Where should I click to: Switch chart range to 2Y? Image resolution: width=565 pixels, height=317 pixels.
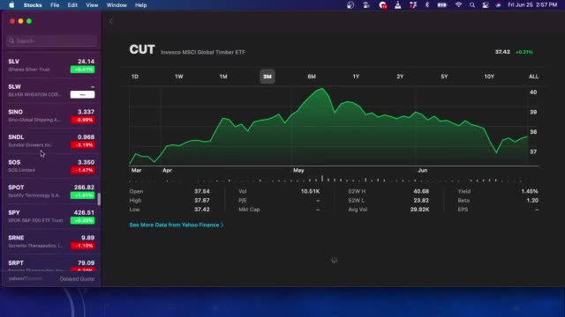(400, 77)
